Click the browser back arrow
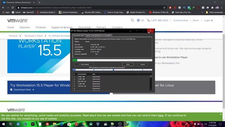Screen dimensions: 225x127 coord(3,8)
